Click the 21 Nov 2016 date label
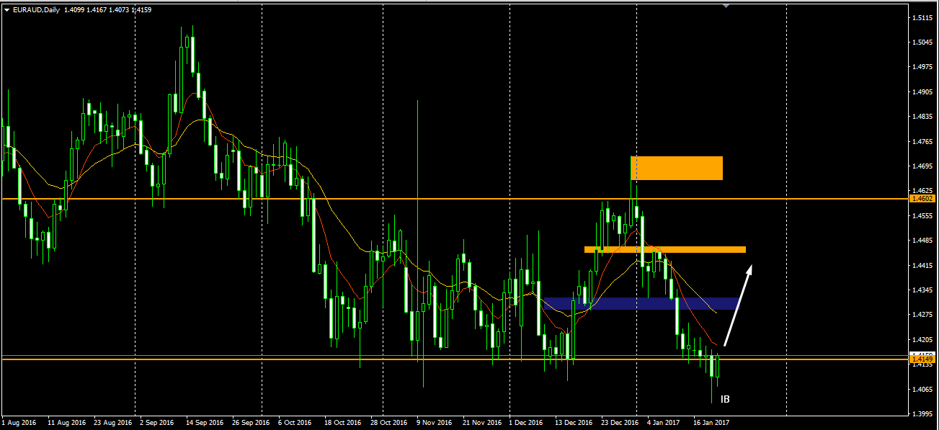Screen dimensions: 939x430 click(x=481, y=423)
